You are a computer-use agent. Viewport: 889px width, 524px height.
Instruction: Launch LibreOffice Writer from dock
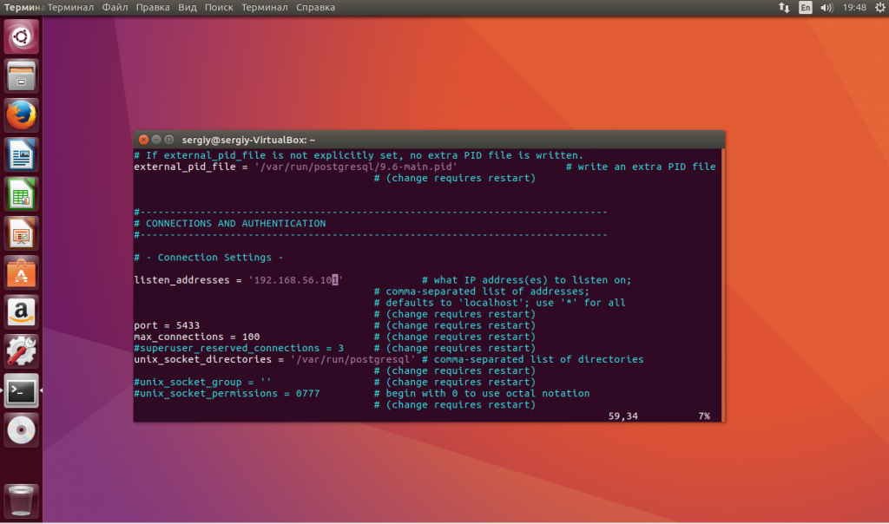point(21,155)
